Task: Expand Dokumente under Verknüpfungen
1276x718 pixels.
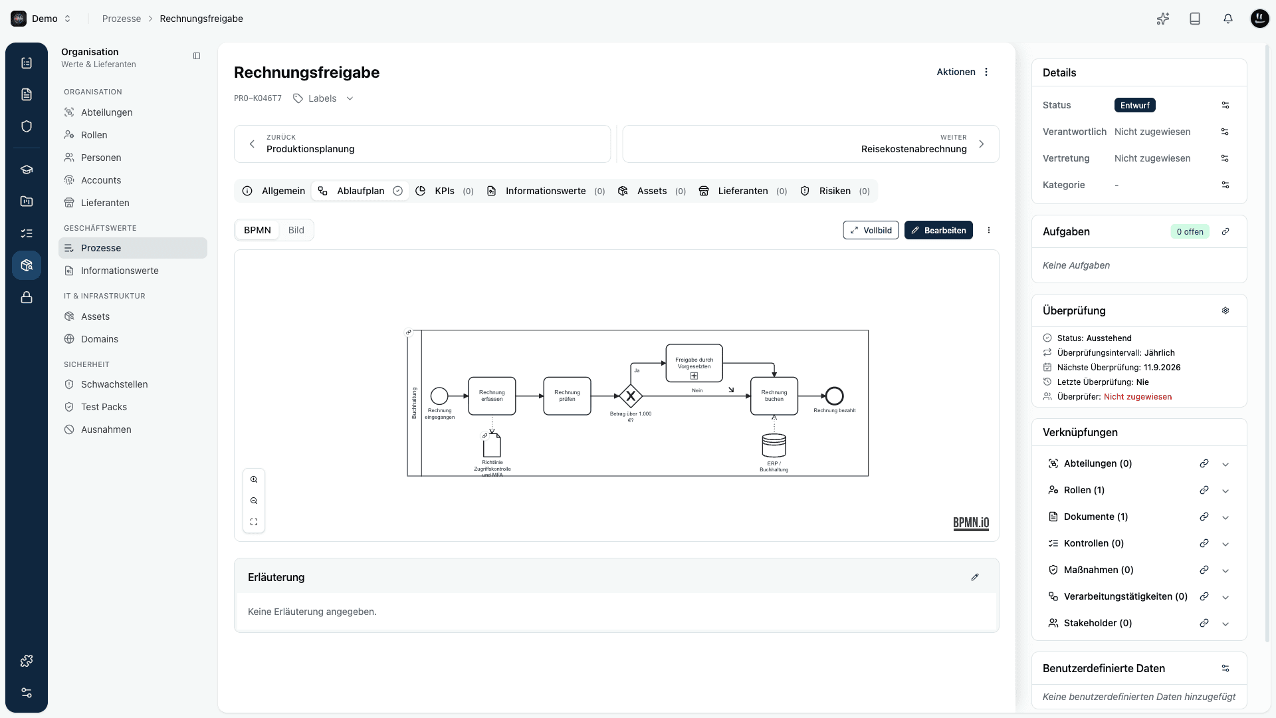Action: [x=1225, y=517]
